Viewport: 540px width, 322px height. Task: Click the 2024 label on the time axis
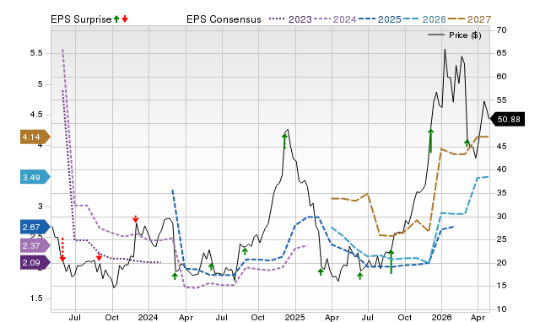[x=148, y=317]
